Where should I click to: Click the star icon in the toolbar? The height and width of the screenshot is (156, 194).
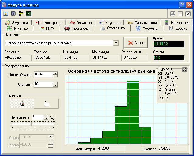click(6, 14)
